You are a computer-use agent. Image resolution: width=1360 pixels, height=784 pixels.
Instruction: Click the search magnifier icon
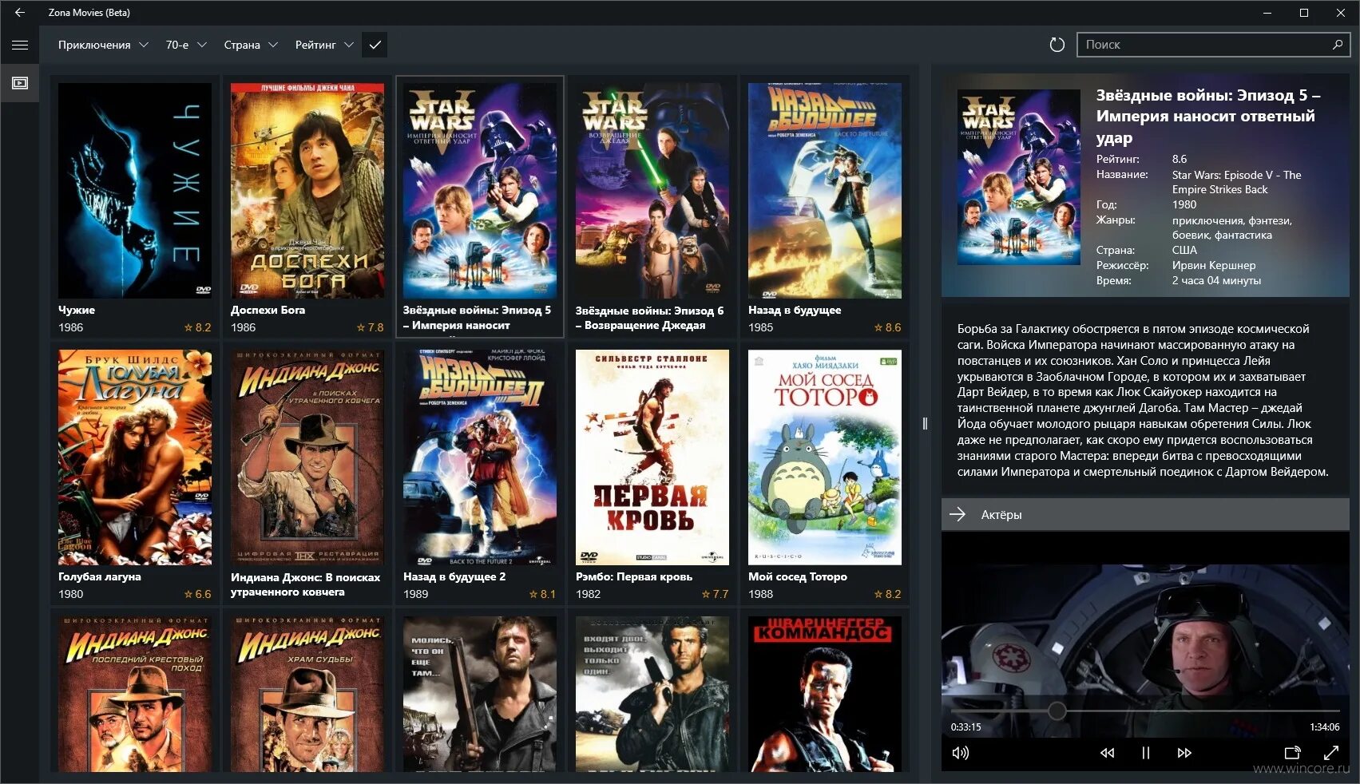point(1338,45)
